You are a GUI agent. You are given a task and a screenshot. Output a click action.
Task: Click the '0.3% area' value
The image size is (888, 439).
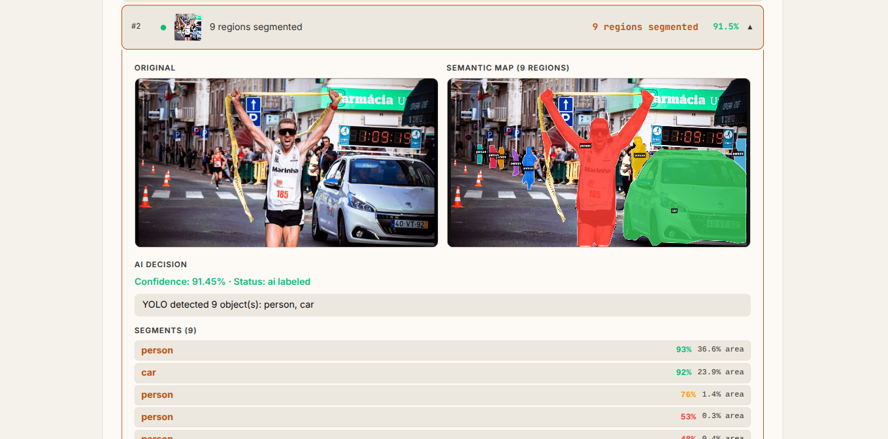[723, 416]
